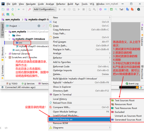Open the Analyze submenu in context menu
Screen dimensions: 144x133
point(80,53)
